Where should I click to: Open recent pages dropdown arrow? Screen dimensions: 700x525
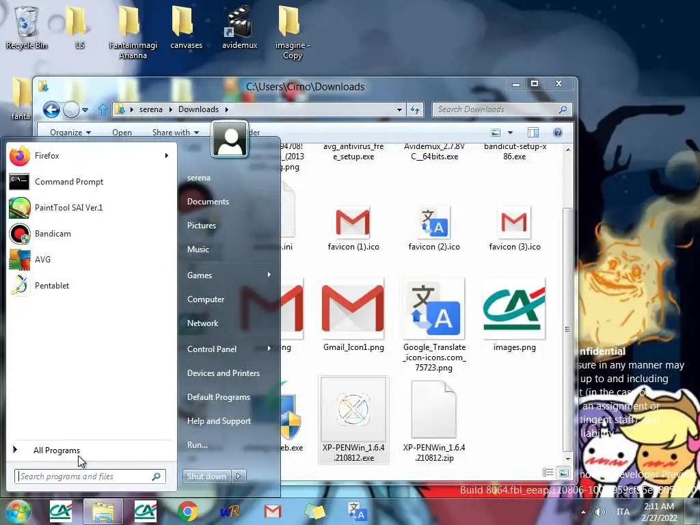tap(85, 109)
